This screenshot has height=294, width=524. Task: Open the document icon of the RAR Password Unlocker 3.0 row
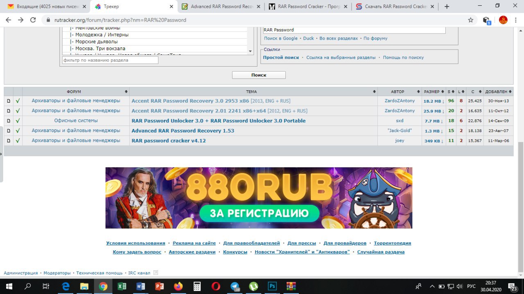point(9,121)
